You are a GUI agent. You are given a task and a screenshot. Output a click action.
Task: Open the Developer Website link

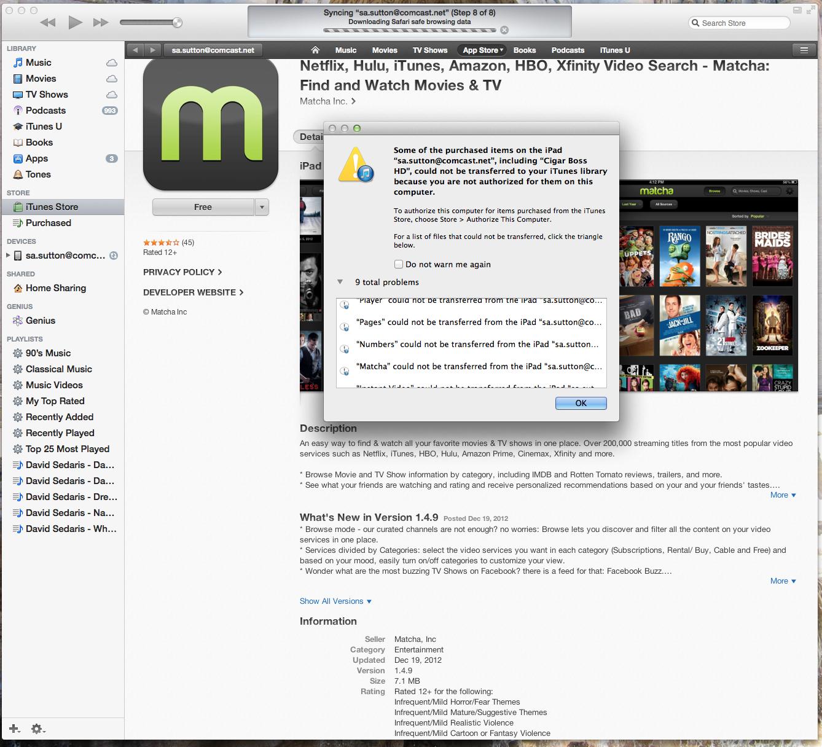[x=193, y=292]
